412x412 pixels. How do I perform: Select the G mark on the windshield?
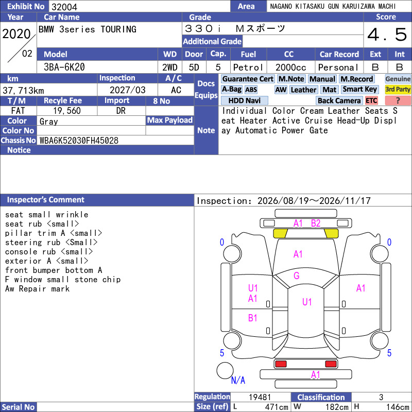point(297,276)
